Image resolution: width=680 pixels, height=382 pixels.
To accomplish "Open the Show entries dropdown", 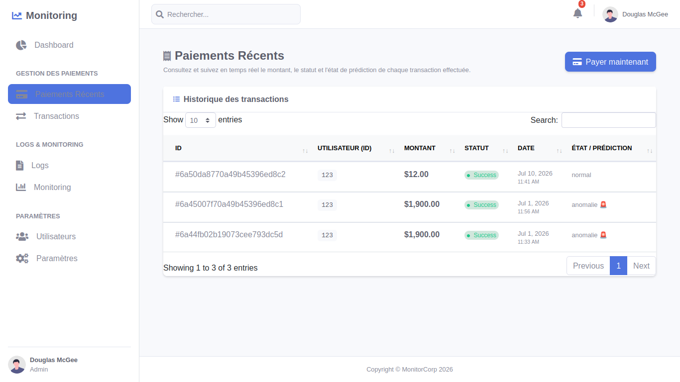I will pos(201,120).
